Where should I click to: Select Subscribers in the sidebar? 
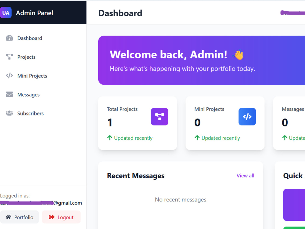pos(30,113)
